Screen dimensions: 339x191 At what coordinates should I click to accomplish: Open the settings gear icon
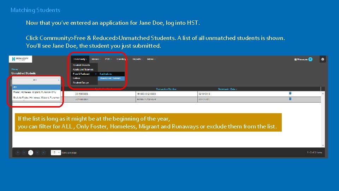click(322, 59)
